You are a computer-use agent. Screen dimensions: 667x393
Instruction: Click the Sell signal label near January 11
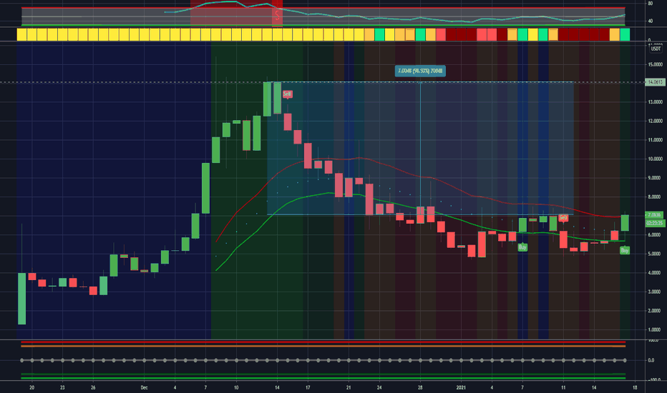click(x=563, y=217)
